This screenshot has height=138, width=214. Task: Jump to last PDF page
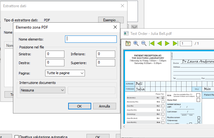(x=175, y=43)
